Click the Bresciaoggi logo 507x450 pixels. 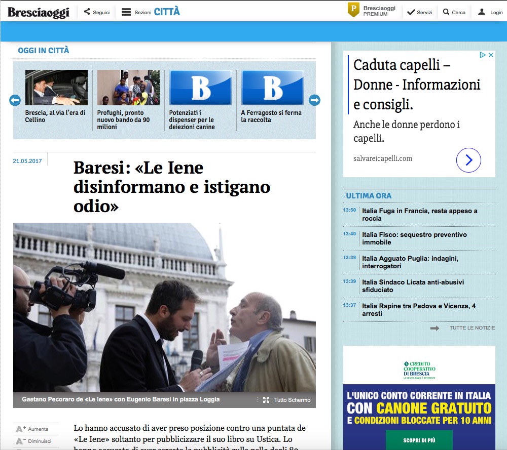click(38, 12)
